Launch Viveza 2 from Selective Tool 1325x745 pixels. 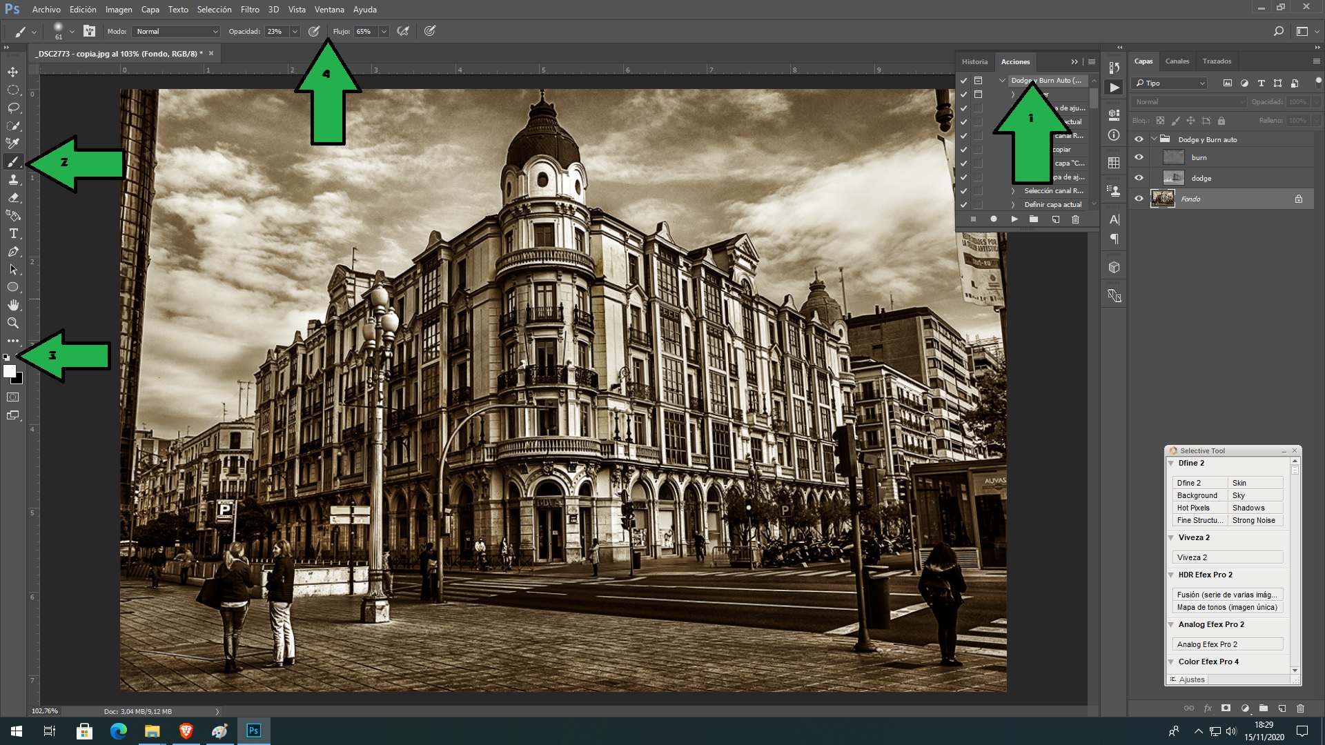coord(1228,557)
